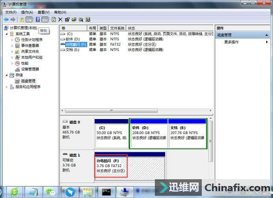This screenshot has width=273, height=198.
Task: Click the 事件查看器 icon in tree
Action: (17, 46)
